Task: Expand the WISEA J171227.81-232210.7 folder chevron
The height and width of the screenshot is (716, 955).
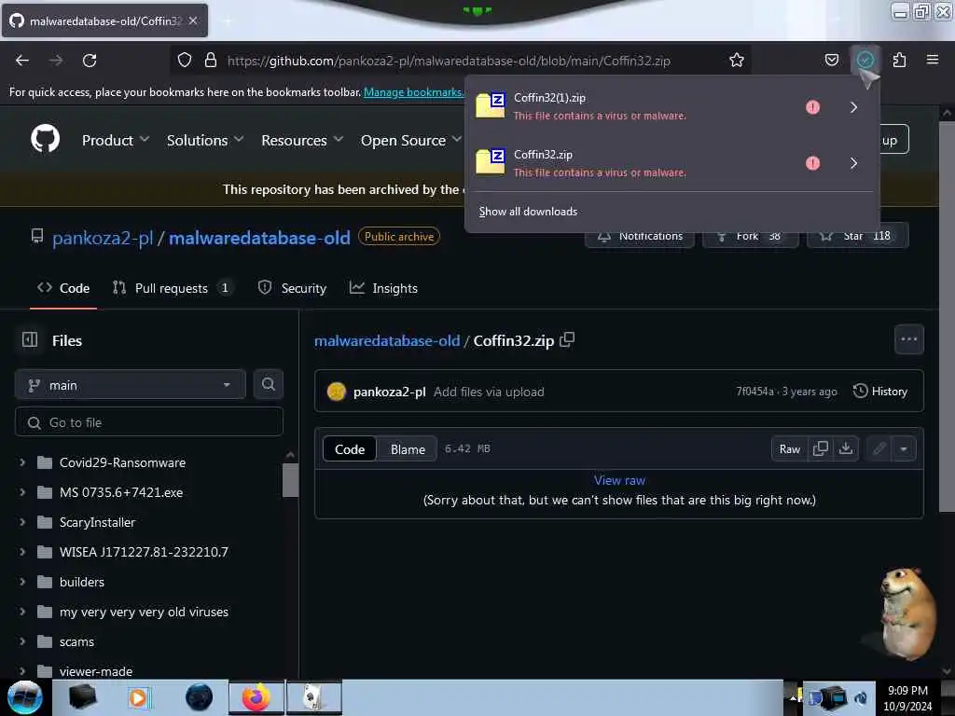Action: pyautogui.click(x=22, y=552)
